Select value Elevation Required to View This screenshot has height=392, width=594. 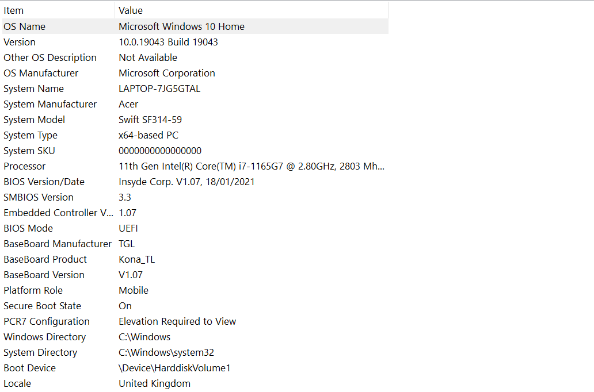pos(177,321)
